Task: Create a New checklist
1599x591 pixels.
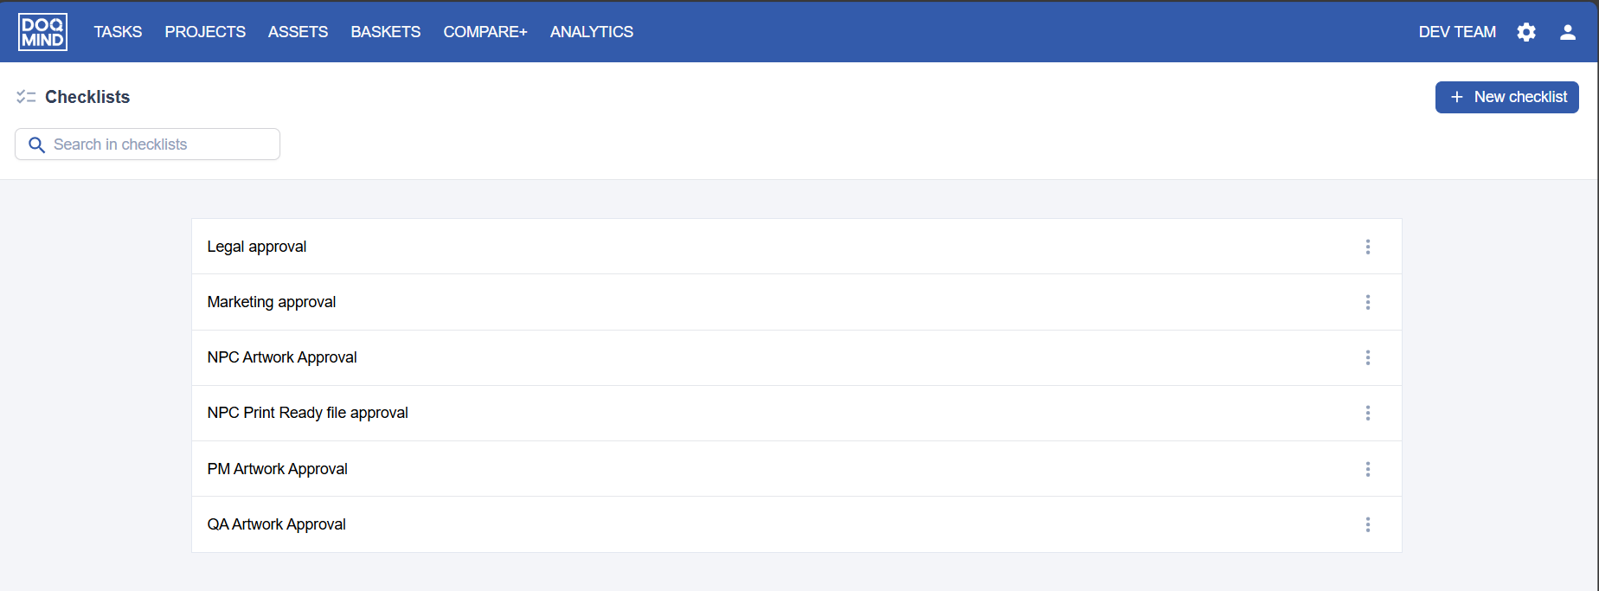Action: [x=1506, y=97]
